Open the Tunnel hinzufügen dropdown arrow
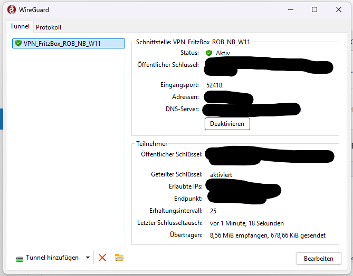Viewport: 353px width, 276px height. (x=88, y=258)
